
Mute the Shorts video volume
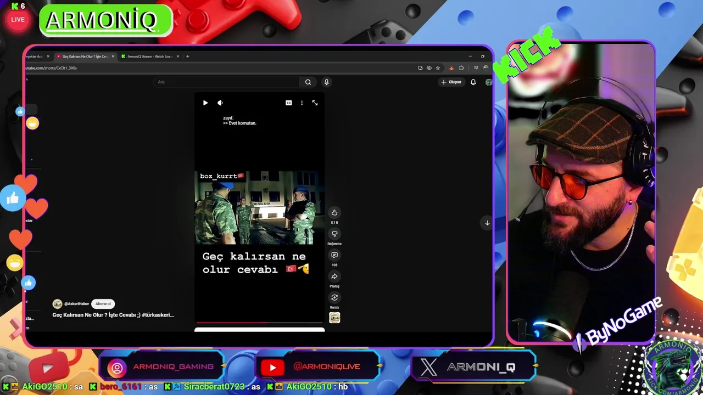[x=220, y=103]
